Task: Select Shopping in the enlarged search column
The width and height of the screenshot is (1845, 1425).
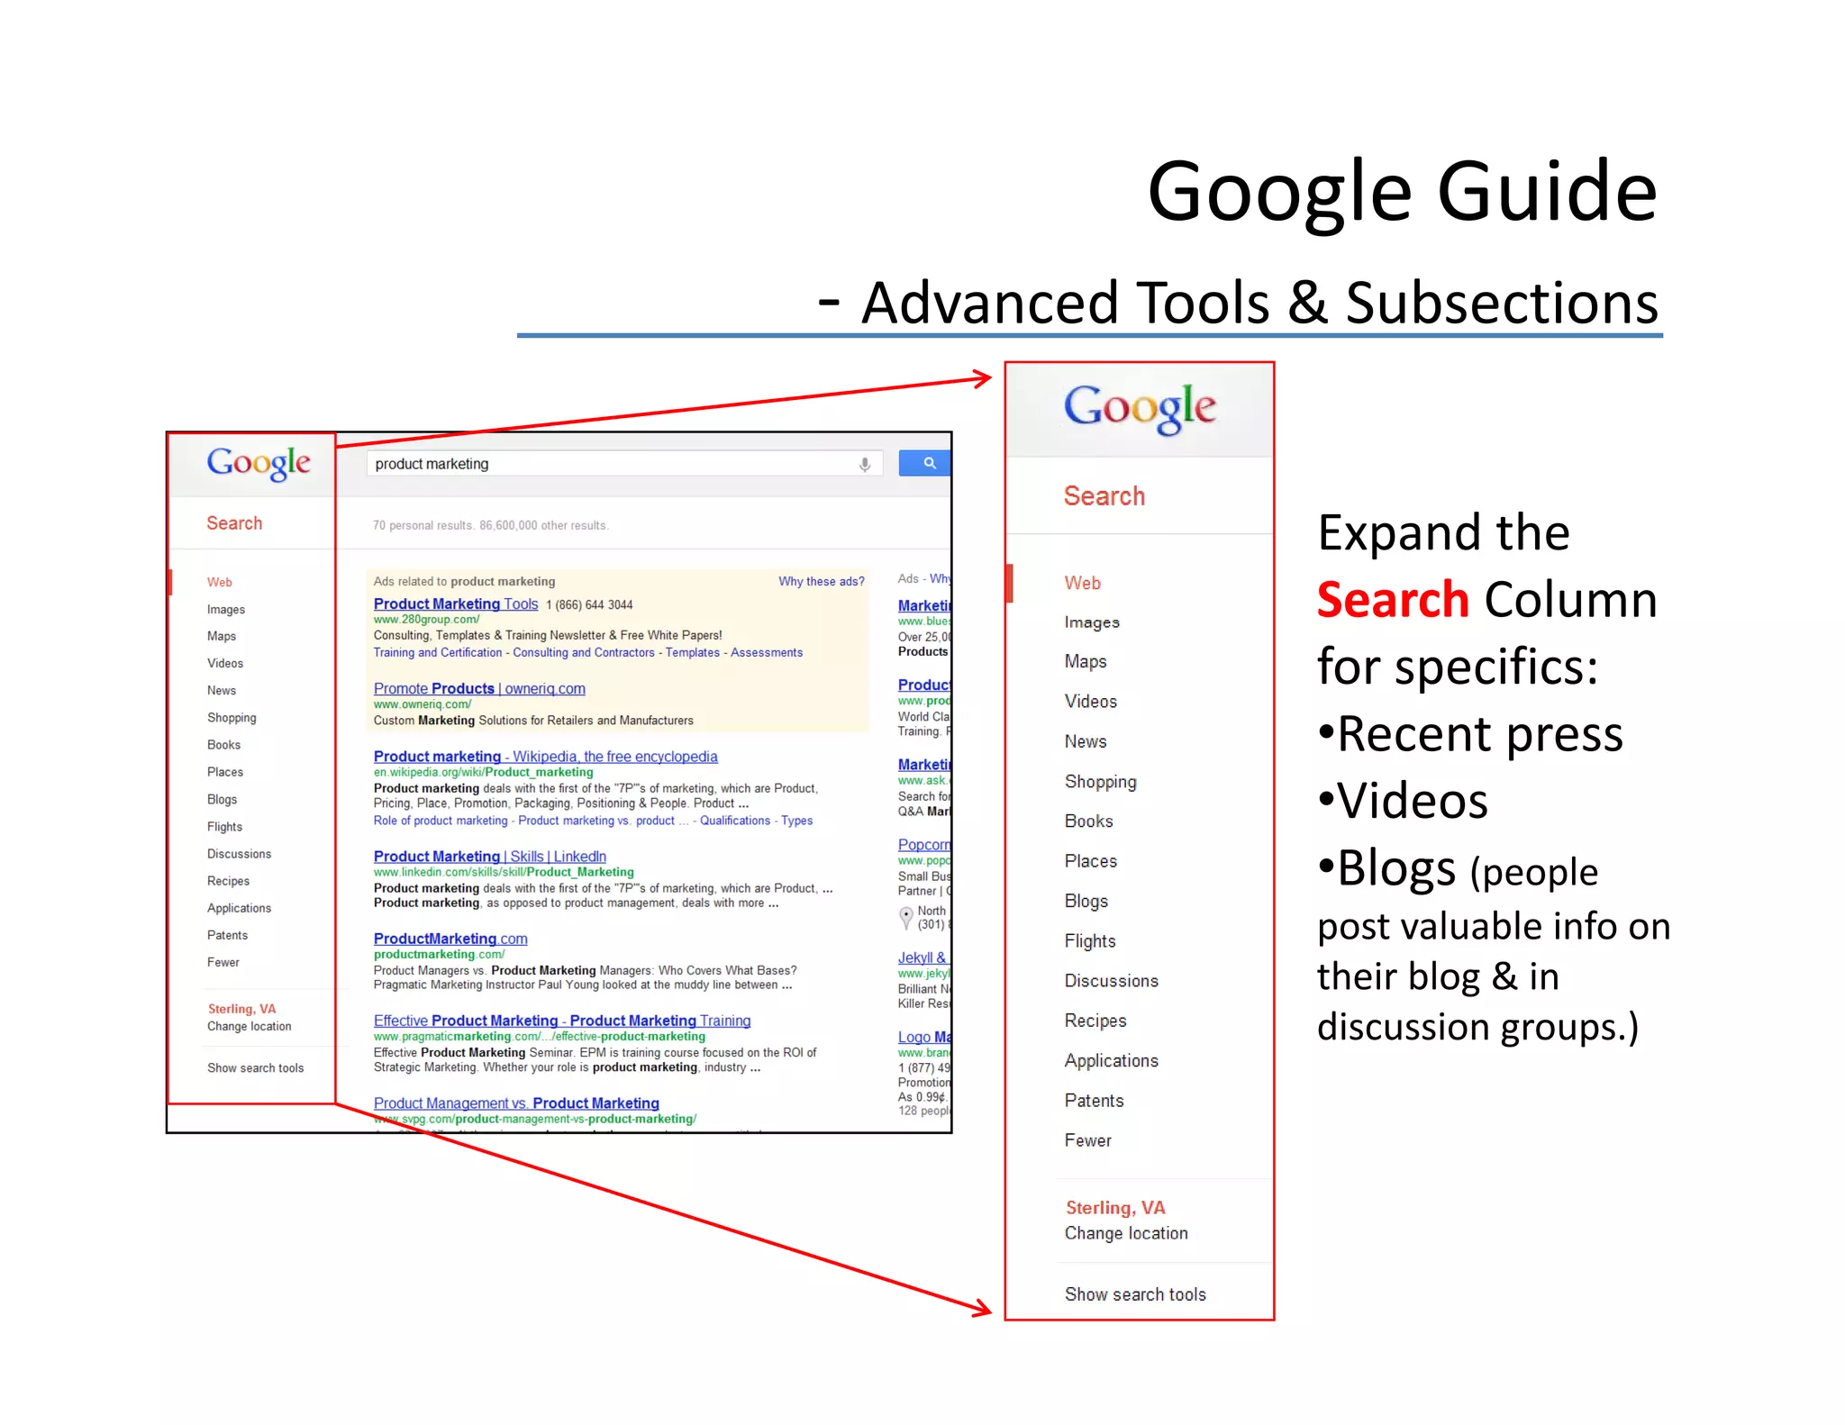Action: point(1101,782)
